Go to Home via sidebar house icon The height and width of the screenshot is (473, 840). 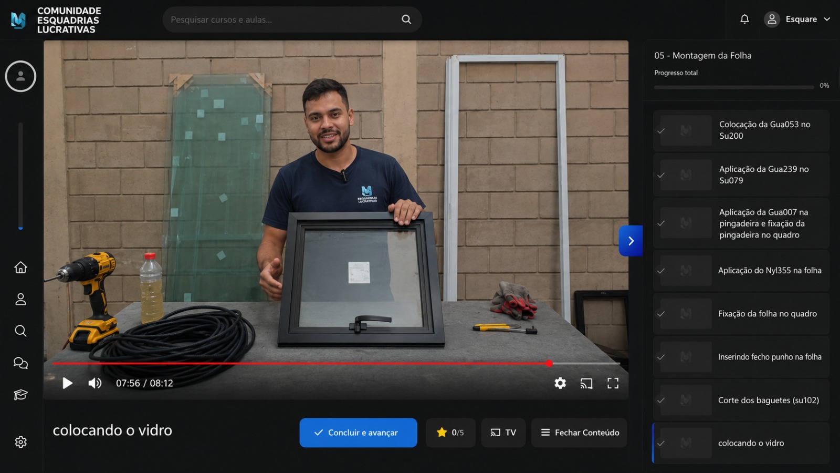[20, 268]
